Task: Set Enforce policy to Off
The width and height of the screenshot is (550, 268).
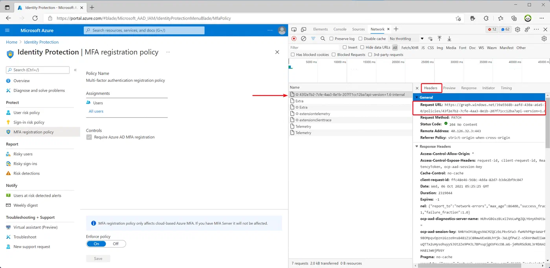Action: point(115,244)
